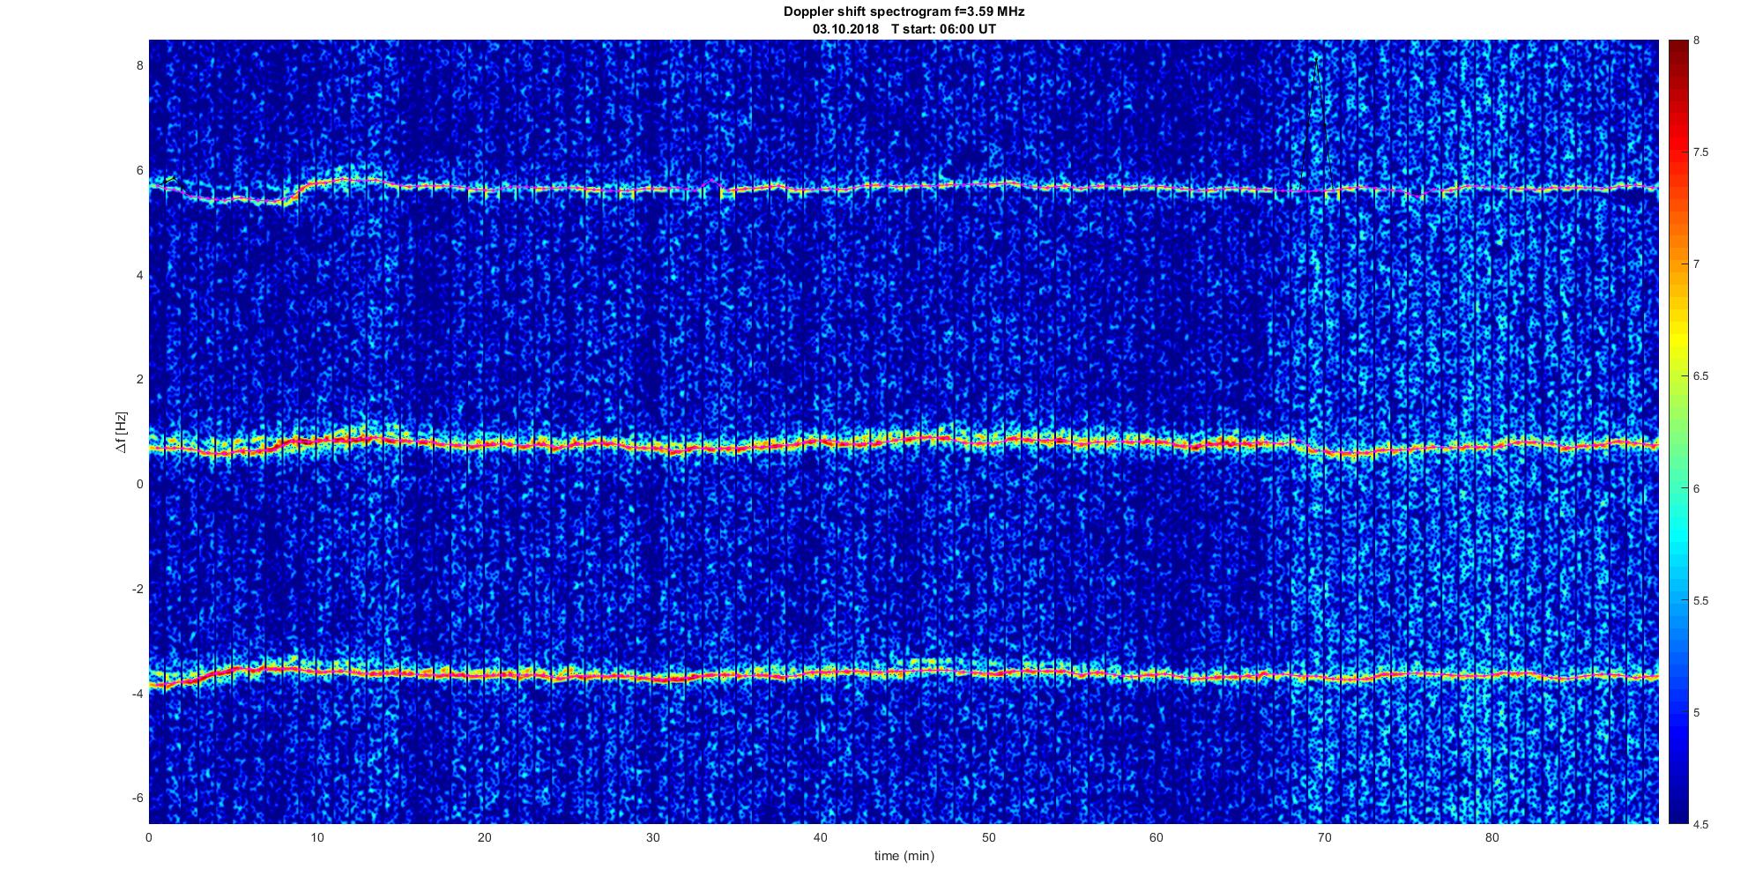Click the "time (min)" x-axis label
The image size is (1763, 884).
tap(904, 856)
